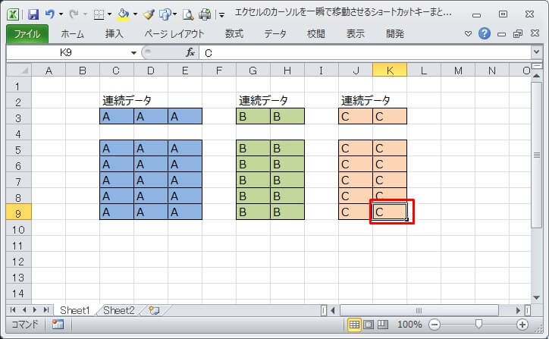Select cell J2 連続データ above C table
Viewport: 549px width, 339px height.
pyautogui.click(x=356, y=101)
